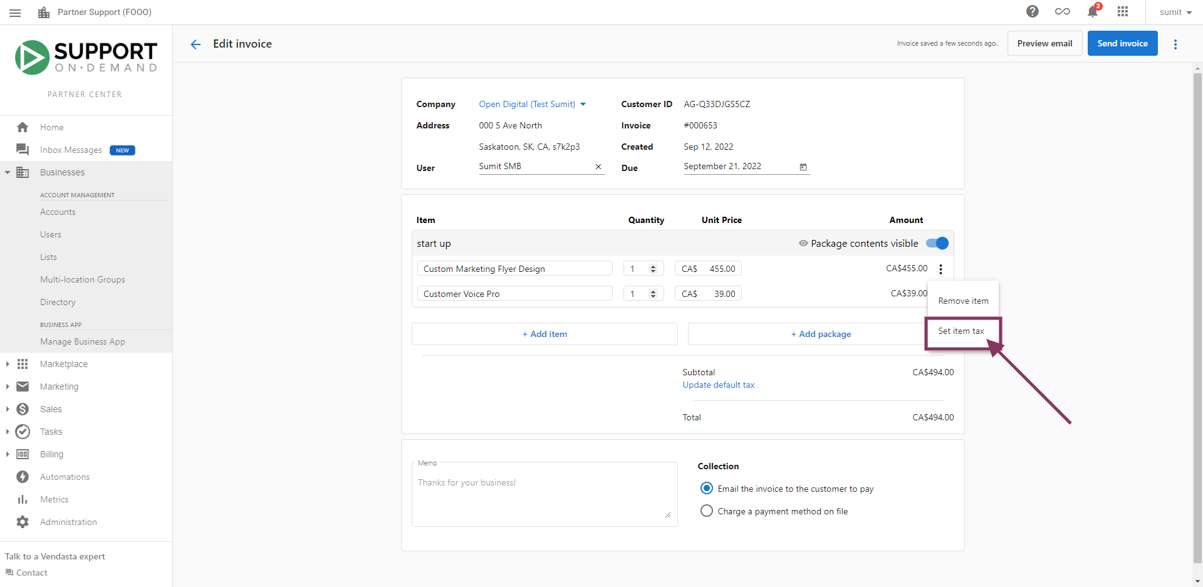Click the Add item button
Screen dimensions: 1203x587
point(544,334)
